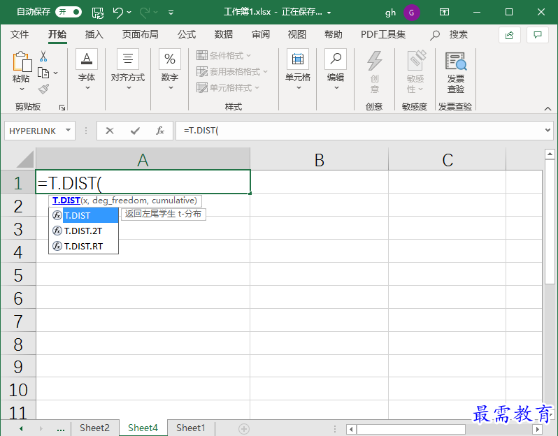The image size is (558, 436).
Task: Switch to the 公式 ribbon tab
Action: click(187, 34)
